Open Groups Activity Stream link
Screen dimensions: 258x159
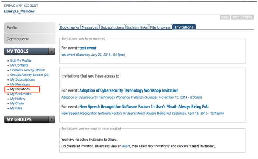click(x=30, y=75)
